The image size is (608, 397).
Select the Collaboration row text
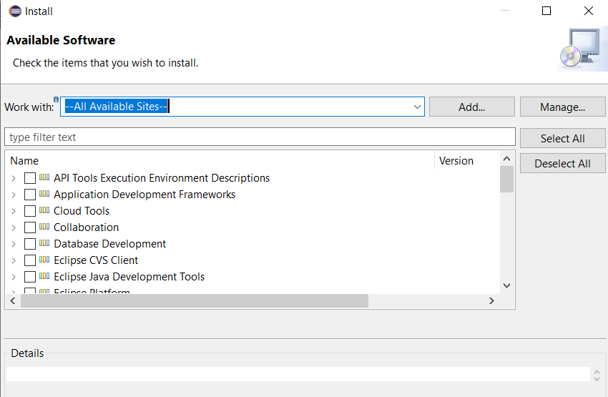(86, 227)
